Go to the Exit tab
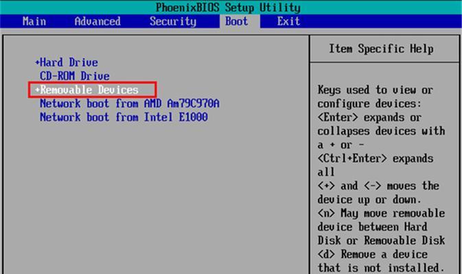 (288, 21)
